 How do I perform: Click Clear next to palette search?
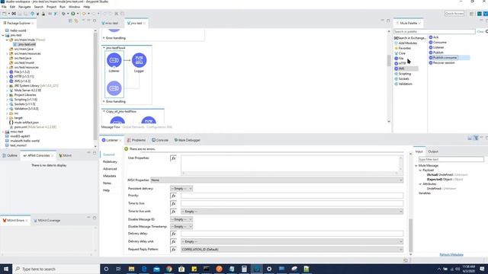480,32
